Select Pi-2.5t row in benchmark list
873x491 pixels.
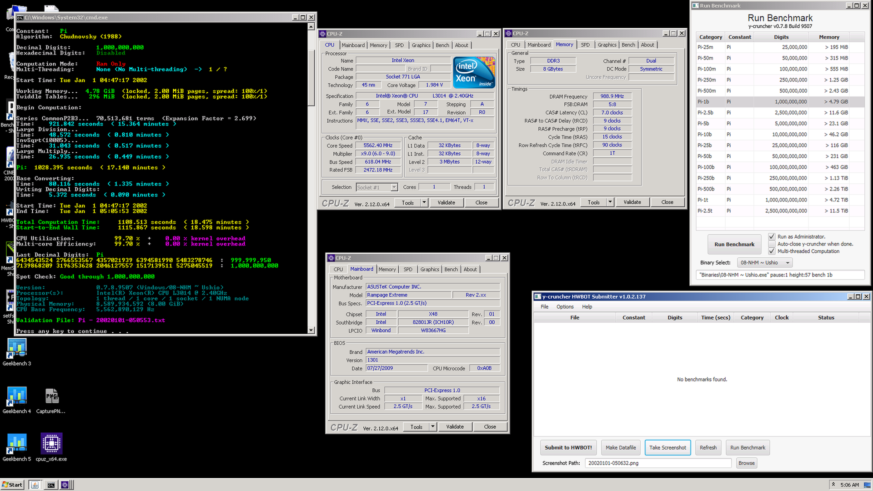(780, 211)
